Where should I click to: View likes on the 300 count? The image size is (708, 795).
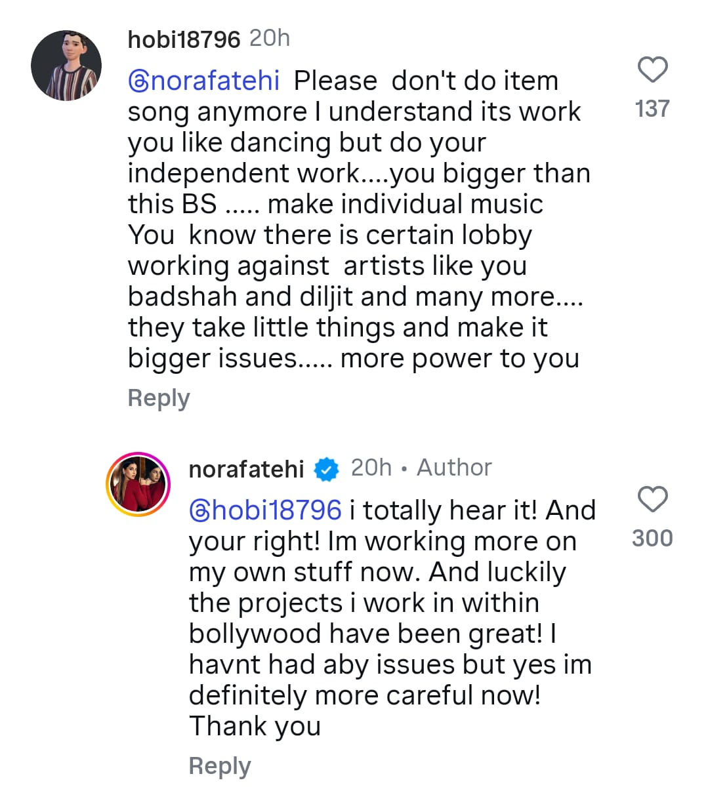tap(652, 538)
